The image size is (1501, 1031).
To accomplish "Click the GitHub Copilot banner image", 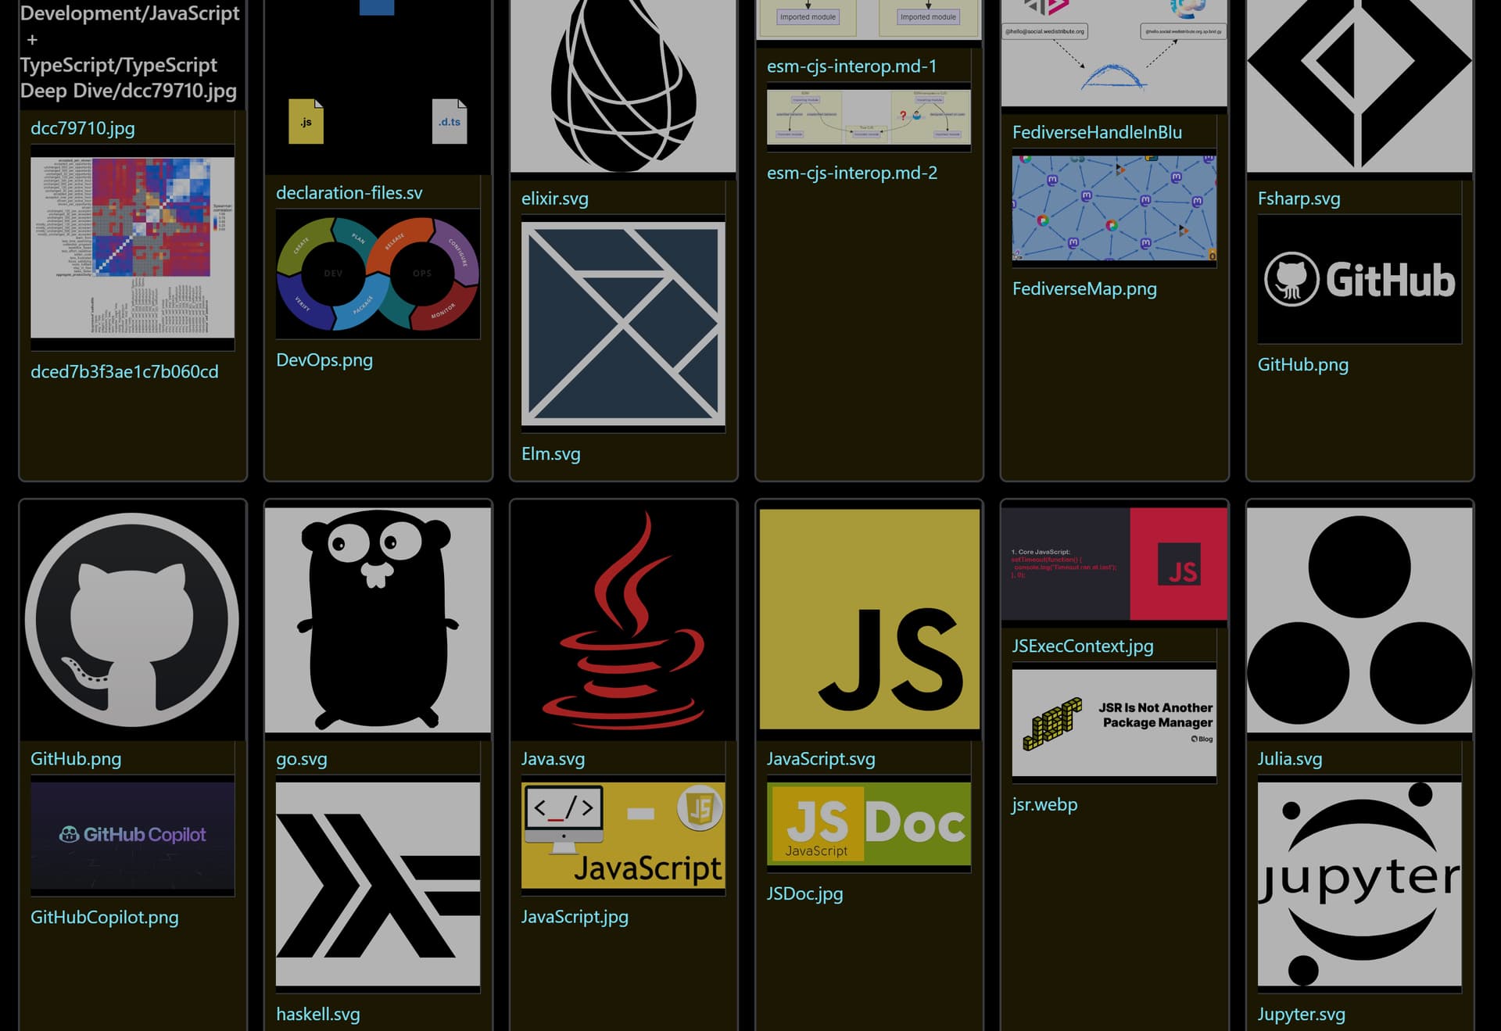I will pos(132,836).
